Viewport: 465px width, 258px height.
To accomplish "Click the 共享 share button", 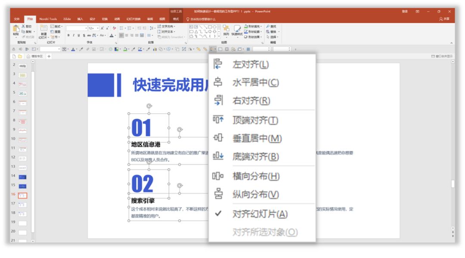I will point(444,19).
